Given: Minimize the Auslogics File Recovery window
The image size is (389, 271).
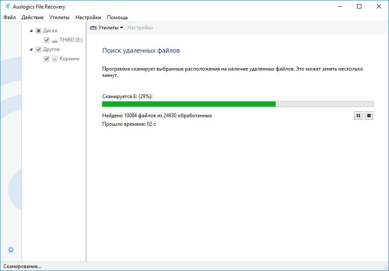Looking at the screenshot, I should (x=340, y=7).
